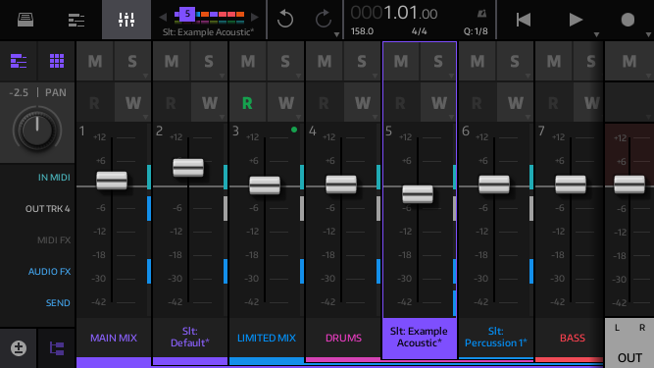This screenshot has height=368, width=654.
Task: Rewind to start of song
Action: click(x=523, y=20)
